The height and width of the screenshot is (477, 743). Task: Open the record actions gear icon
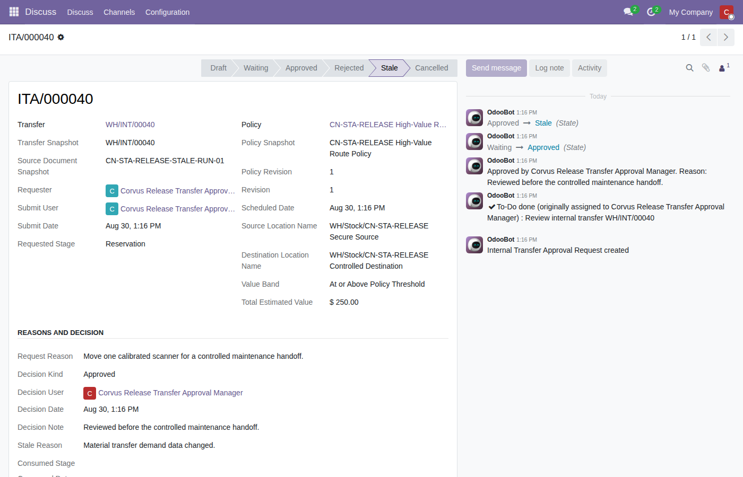click(61, 37)
